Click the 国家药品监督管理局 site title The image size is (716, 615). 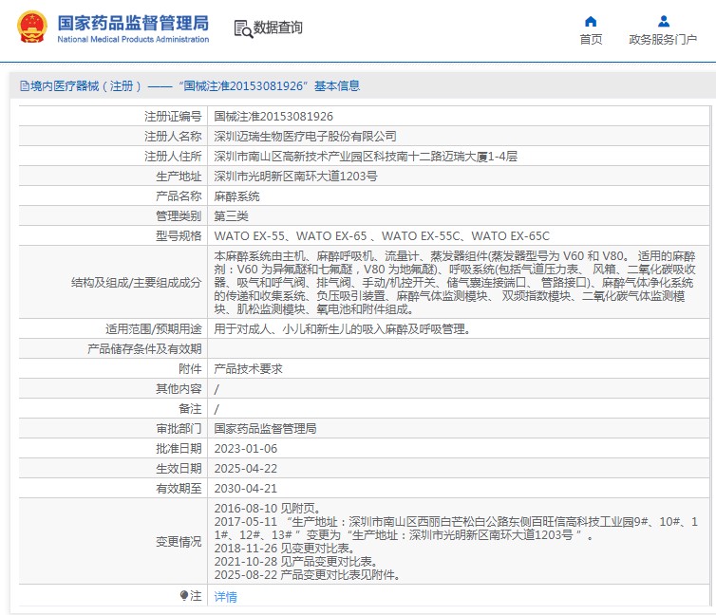click(133, 23)
